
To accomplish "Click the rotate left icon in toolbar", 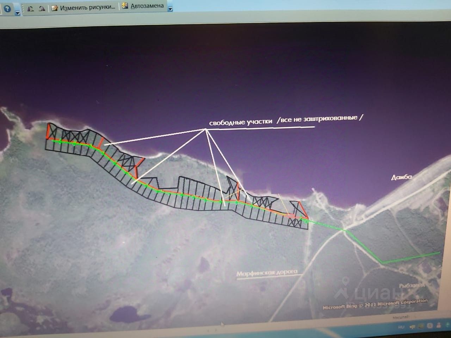I will coord(31,8).
